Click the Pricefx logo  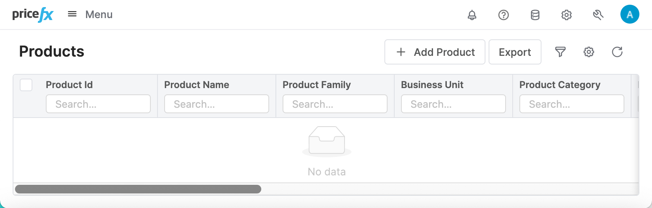(33, 15)
